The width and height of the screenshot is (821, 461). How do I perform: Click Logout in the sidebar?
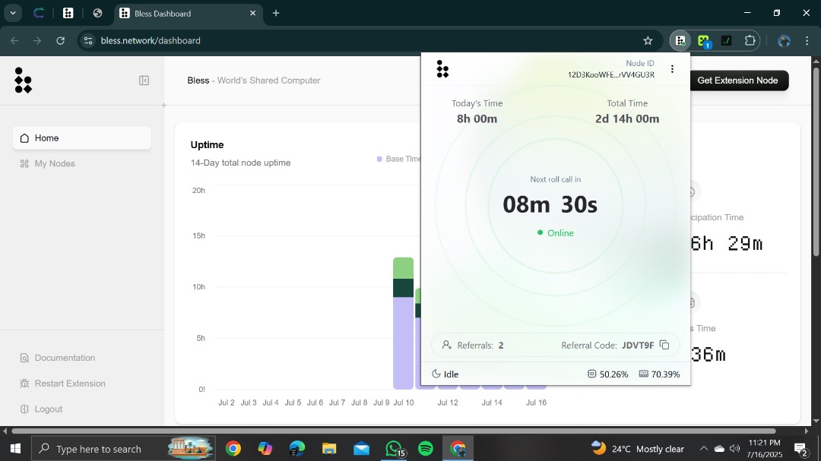pyautogui.click(x=41, y=409)
